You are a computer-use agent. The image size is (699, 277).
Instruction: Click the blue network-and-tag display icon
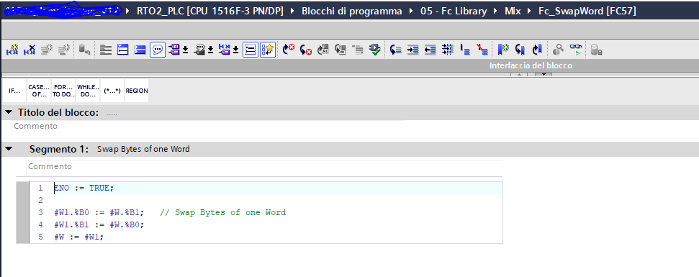[x=225, y=50]
